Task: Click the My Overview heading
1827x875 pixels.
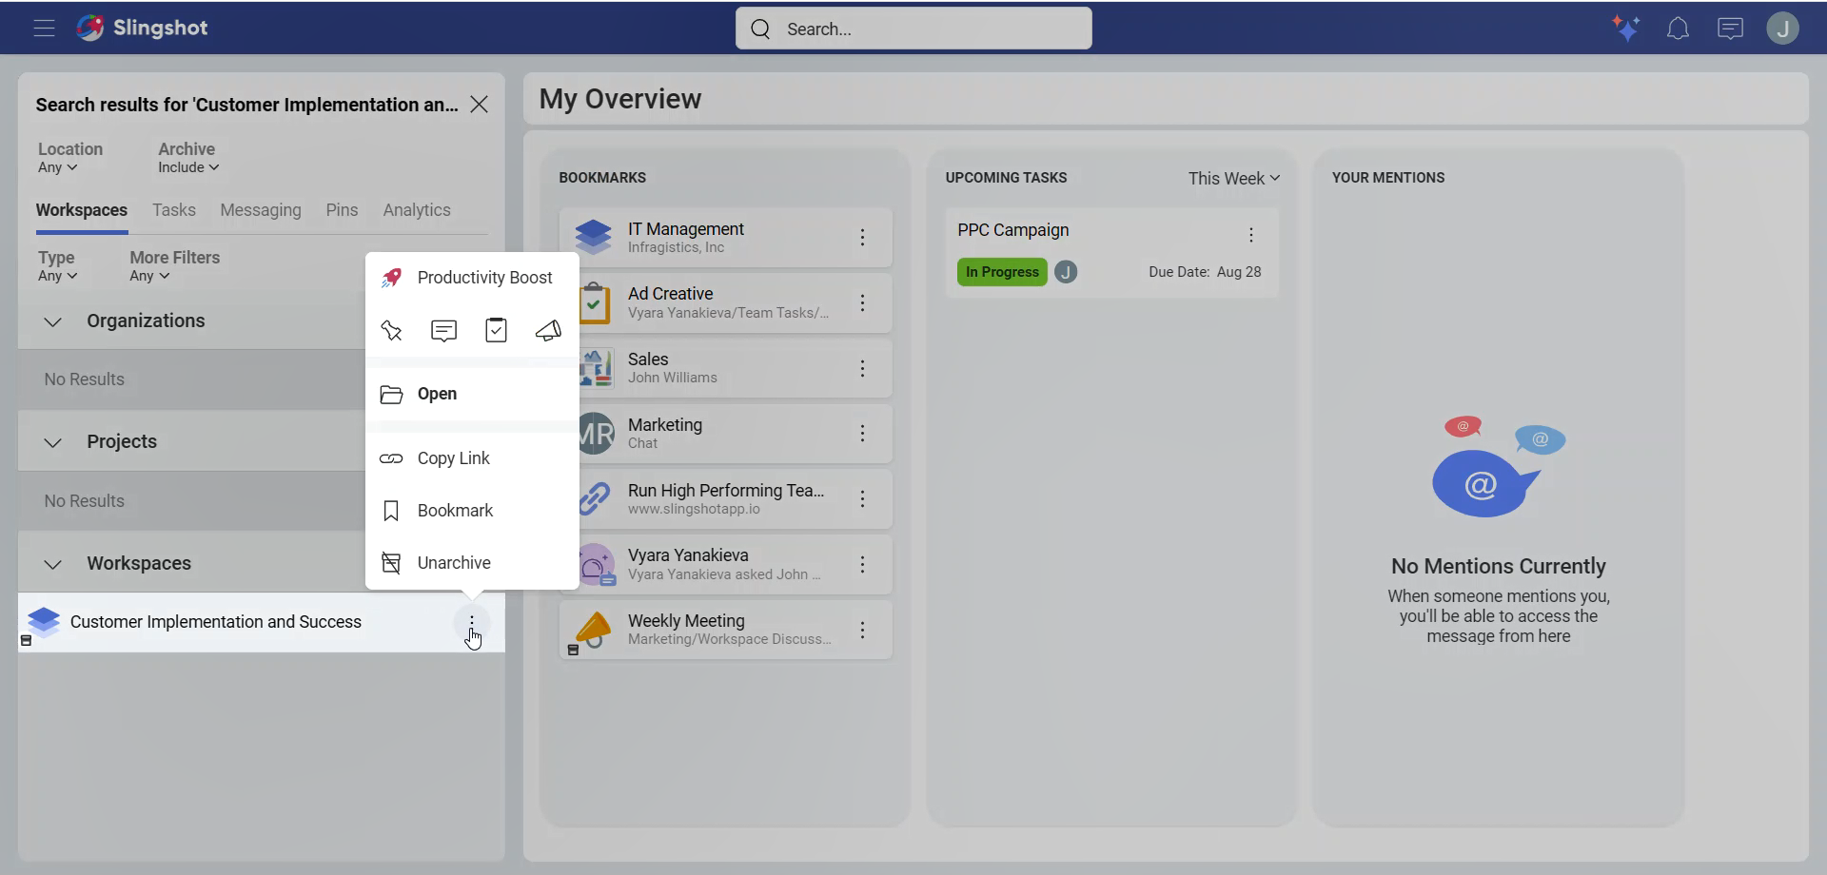Action: click(x=620, y=99)
